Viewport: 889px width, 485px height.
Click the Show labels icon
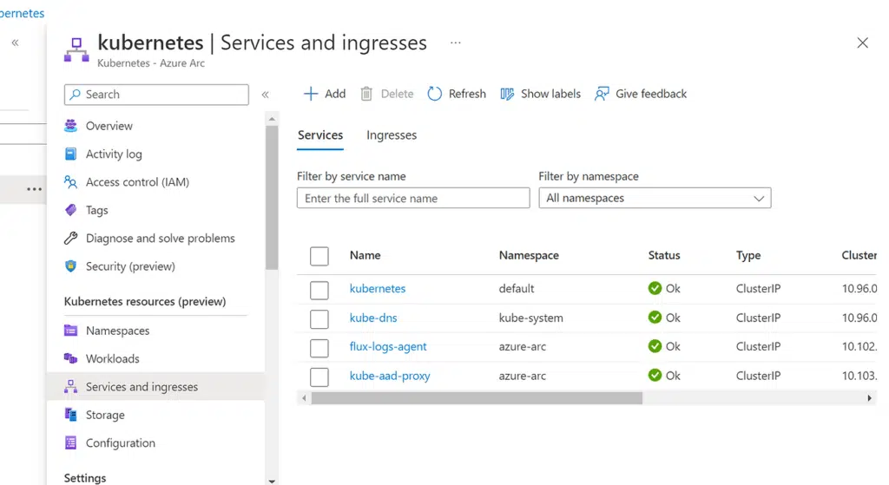pos(507,94)
